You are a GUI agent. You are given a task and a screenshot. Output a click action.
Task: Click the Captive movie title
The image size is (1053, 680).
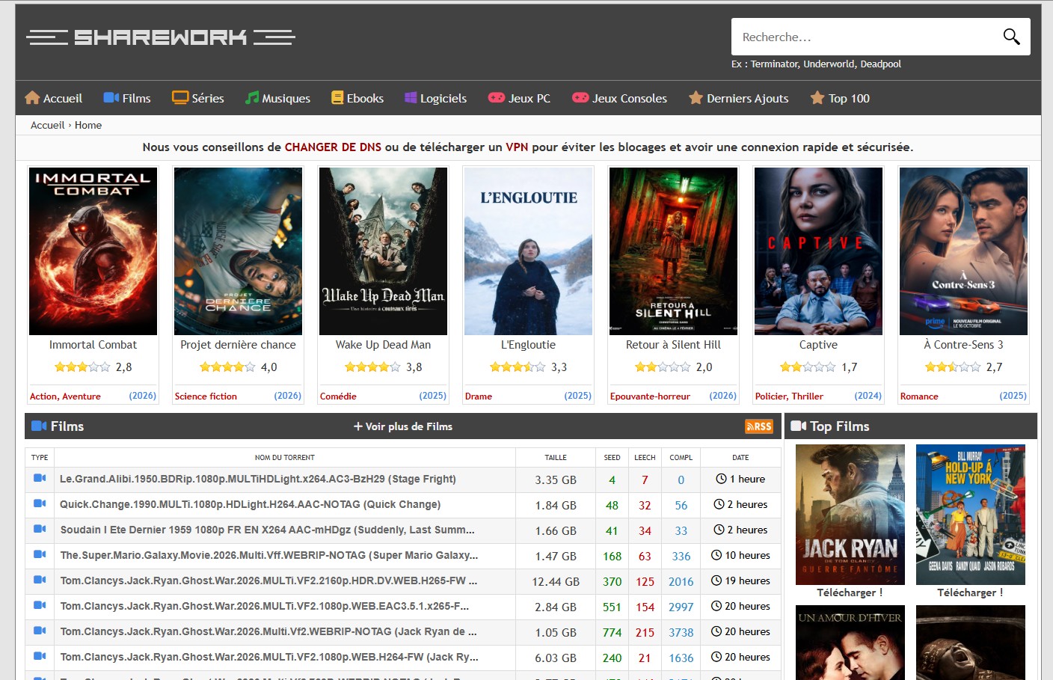point(818,345)
